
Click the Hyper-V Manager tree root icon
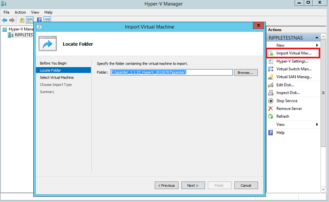pos(5,29)
